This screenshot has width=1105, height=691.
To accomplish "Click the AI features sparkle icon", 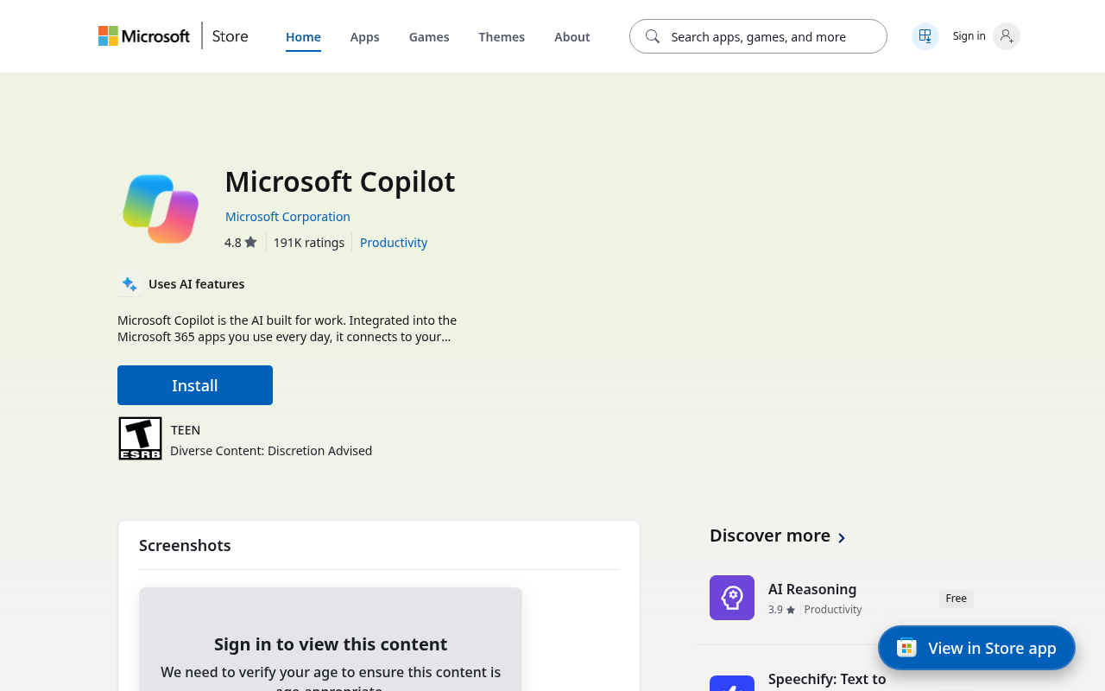I will [x=129, y=284].
